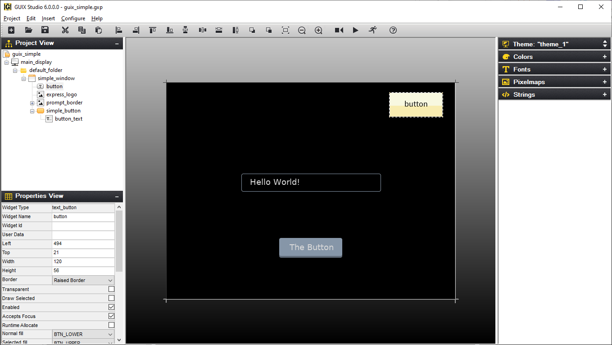Check the Runtime Allocate option

[111, 325]
